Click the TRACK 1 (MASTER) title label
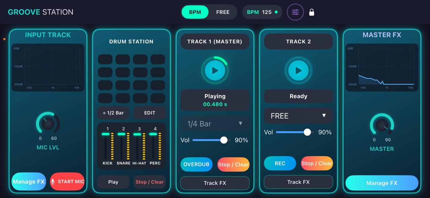Viewport: 430px width, 198px height. click(x=215, y=42)
